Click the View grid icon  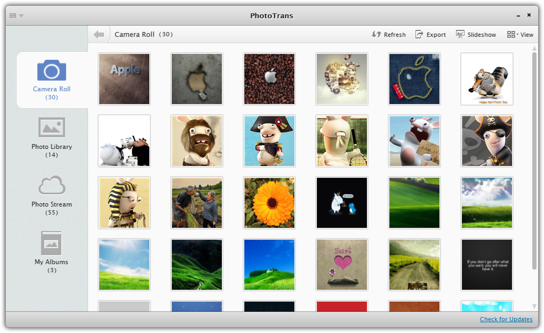coord(511,34)
